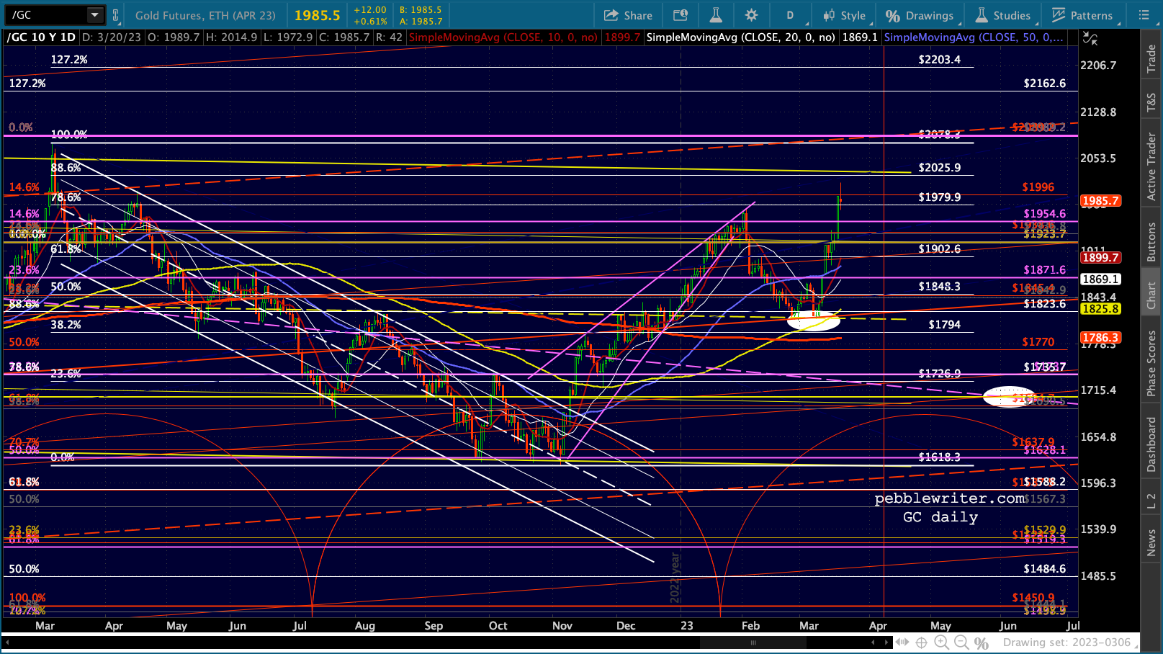
Task: Click the $1979.9 level label
Action: (939, 197)
